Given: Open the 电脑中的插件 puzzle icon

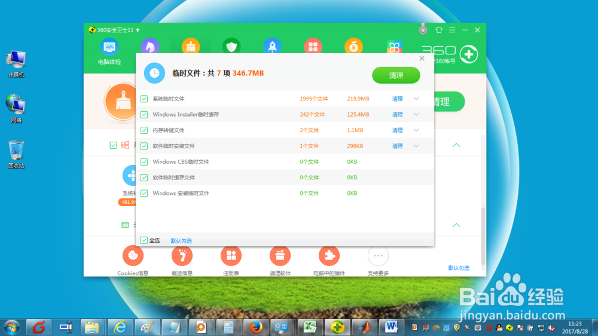Looking at the screenshot, I should coord(329,255).
